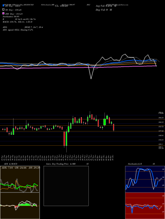The height and width of the screenshot is (219, 165).
Task: Select the '50 Day - 158.48' label
Action: pos(14,10)
